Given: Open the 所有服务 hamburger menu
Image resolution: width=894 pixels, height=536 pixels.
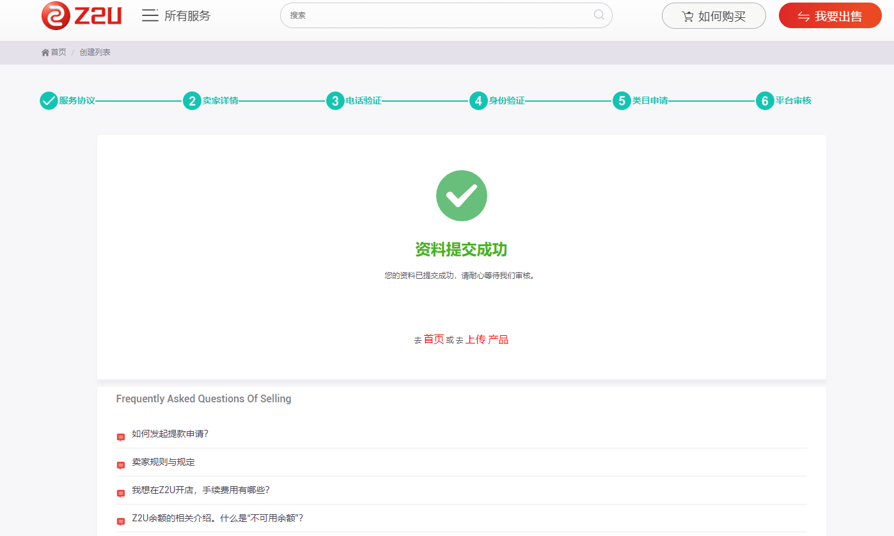Looking at the screenshot, I should pos(150,16).
